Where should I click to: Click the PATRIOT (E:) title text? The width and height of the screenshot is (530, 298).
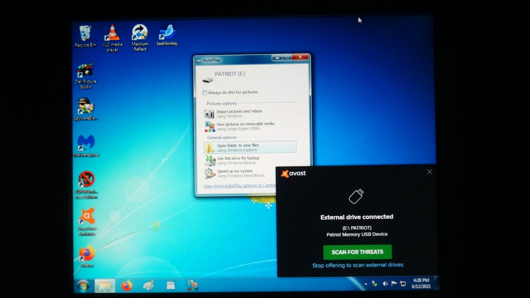(230, 74)
